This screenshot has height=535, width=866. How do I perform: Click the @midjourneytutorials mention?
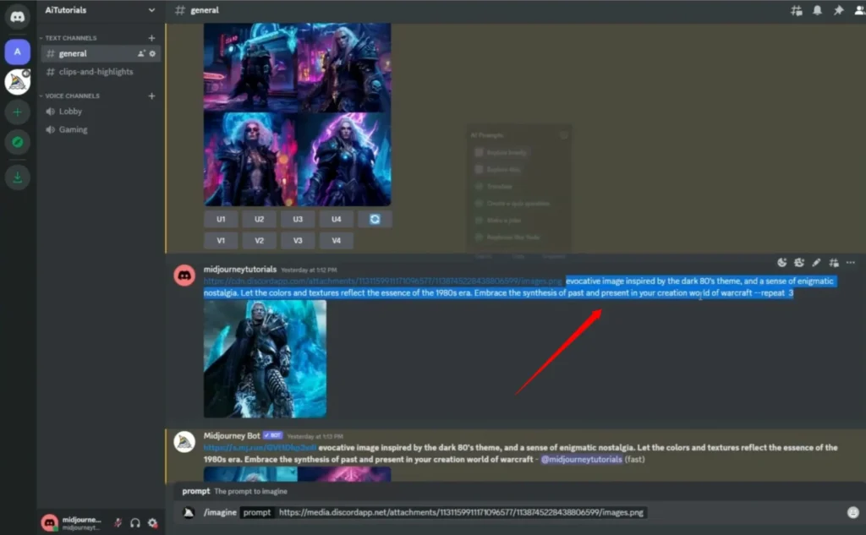click(x=582, y=460)
